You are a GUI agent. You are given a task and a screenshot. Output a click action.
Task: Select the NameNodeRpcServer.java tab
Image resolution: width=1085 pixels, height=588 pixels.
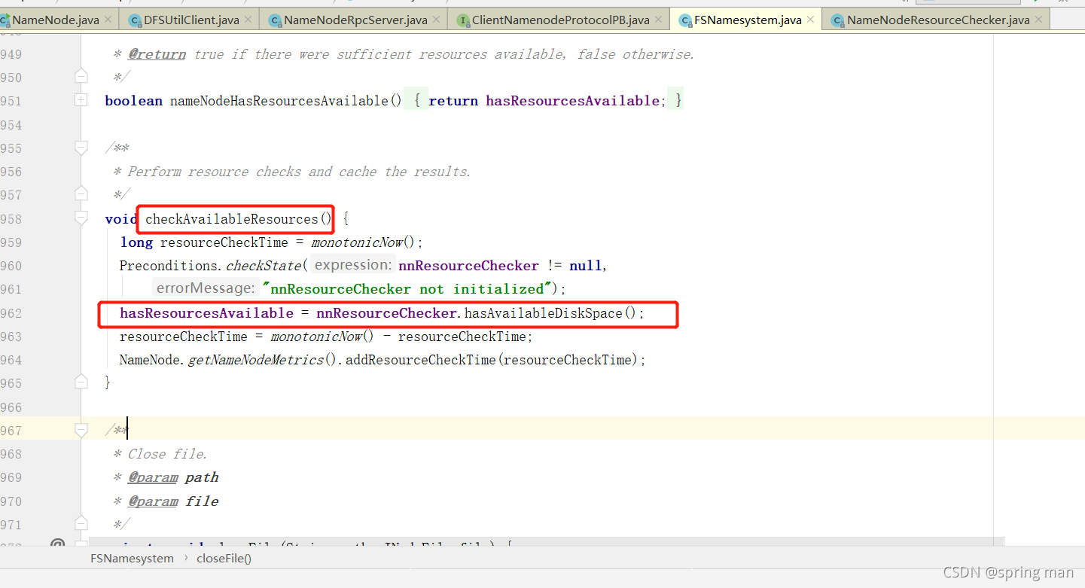355,20
